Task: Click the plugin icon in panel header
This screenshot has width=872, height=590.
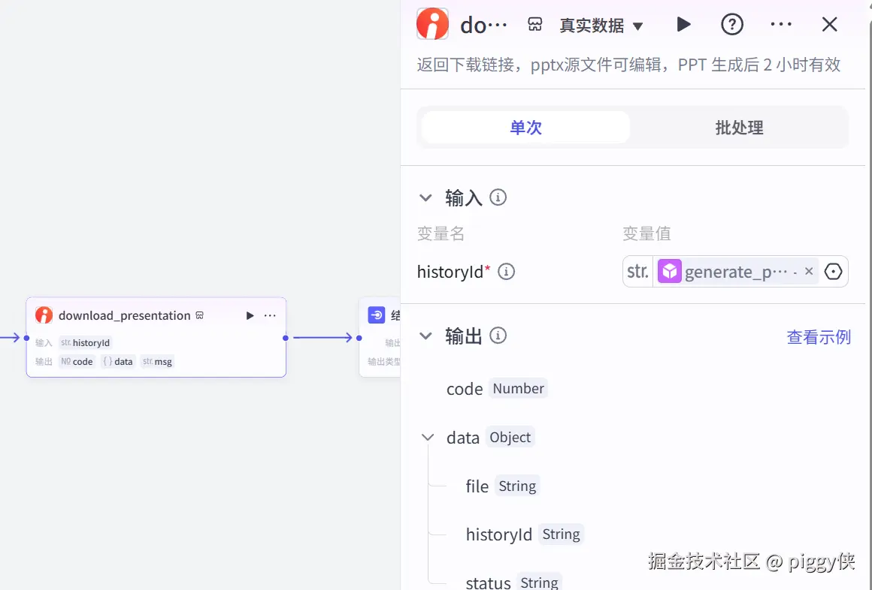Action: click(x=433, y=24)
